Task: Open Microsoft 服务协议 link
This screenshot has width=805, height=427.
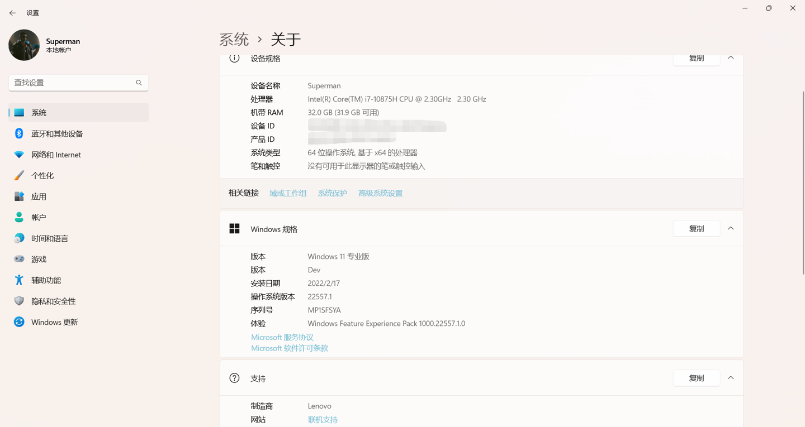Action: click(282, 337)
